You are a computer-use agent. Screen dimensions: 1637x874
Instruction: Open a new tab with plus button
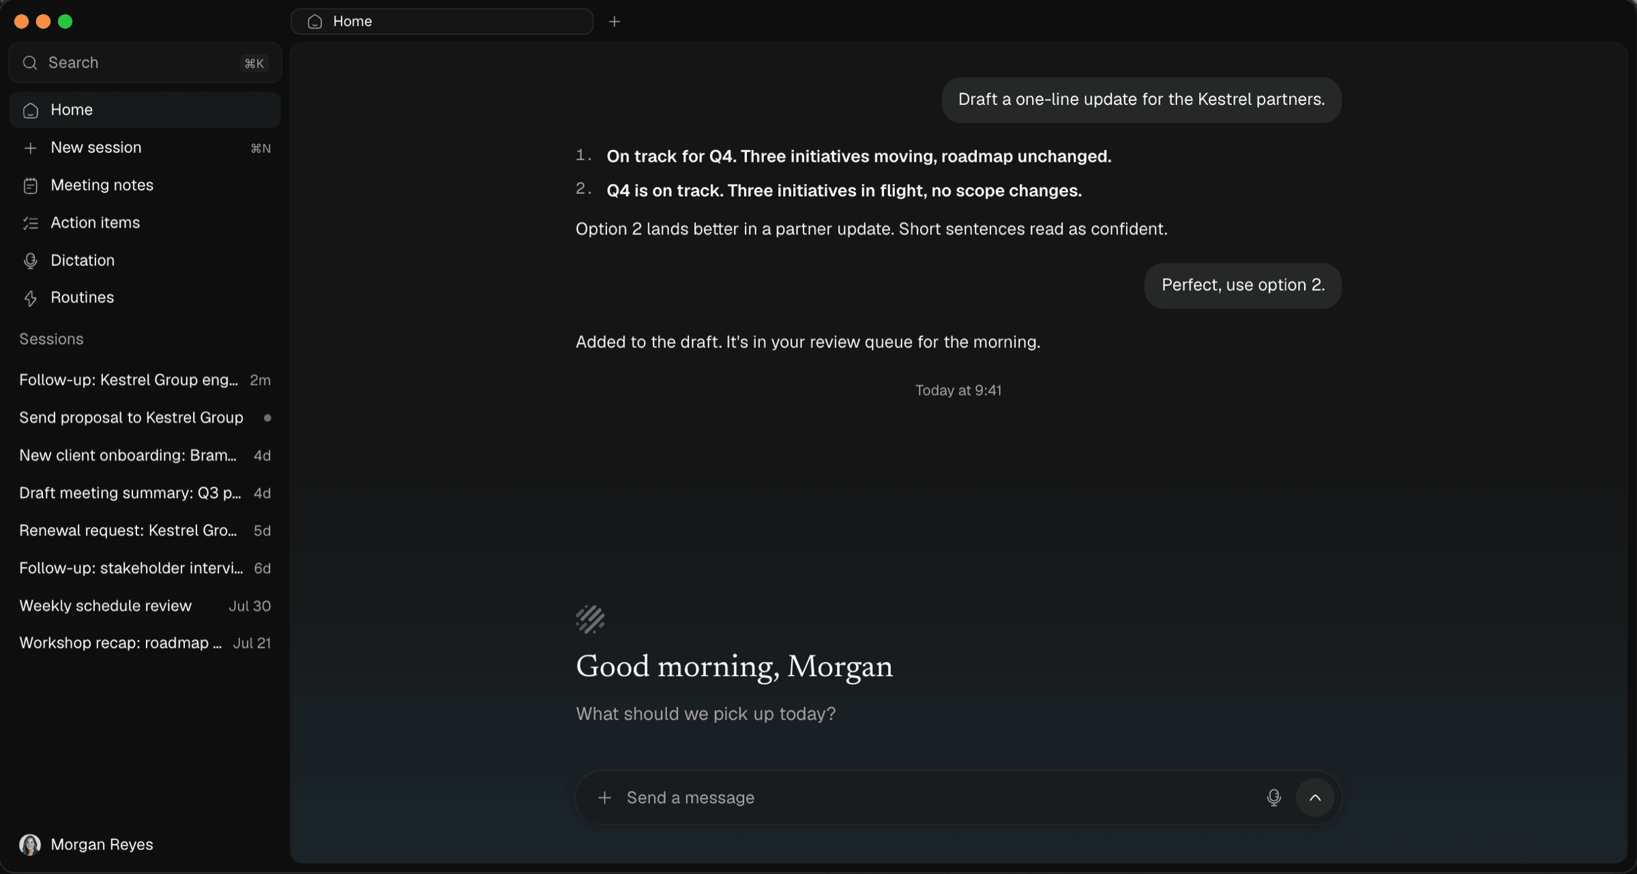[614, 21]
